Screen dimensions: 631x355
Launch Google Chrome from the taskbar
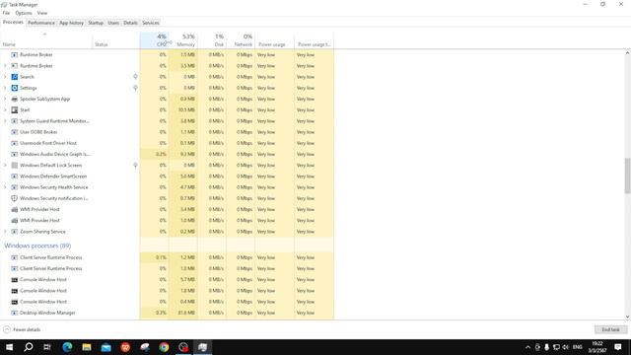(x=164, y=347)
